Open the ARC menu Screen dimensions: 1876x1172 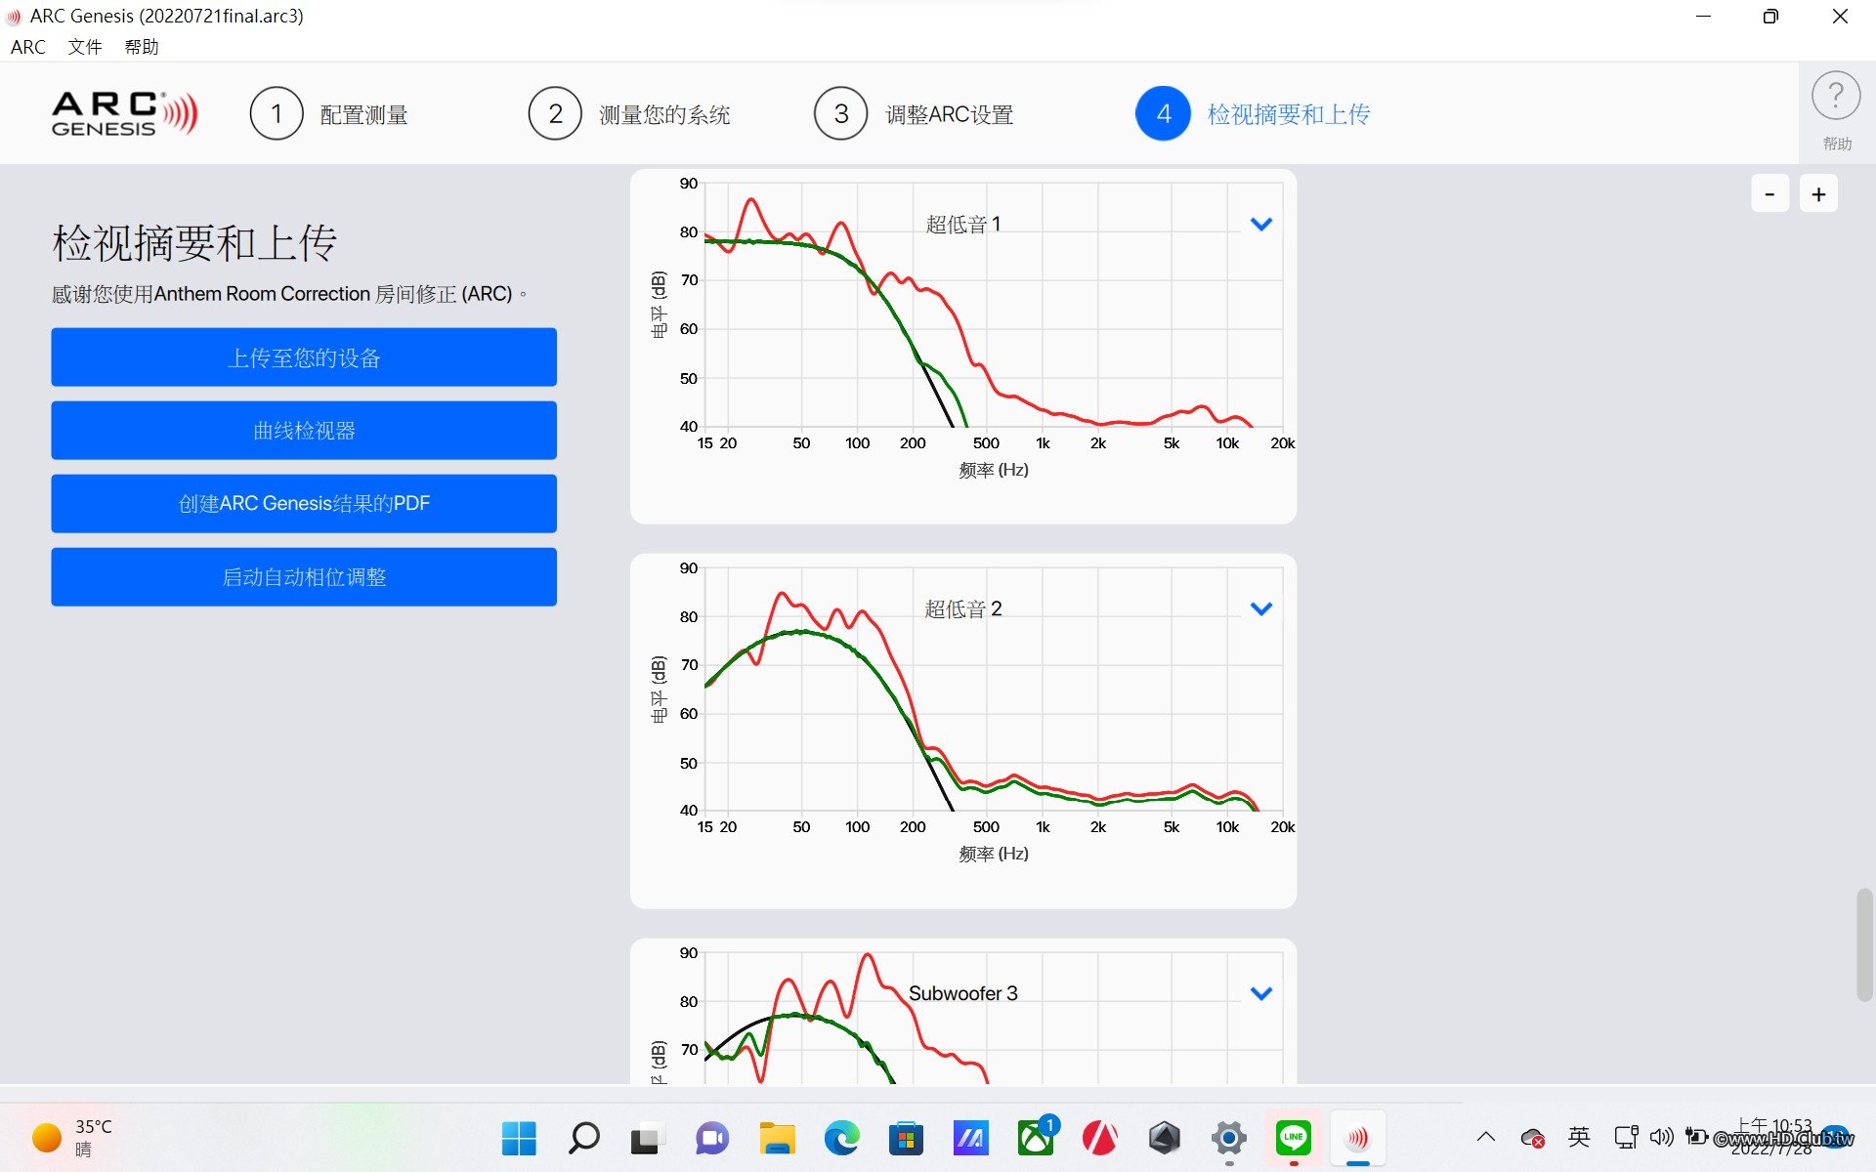click(27, 47)
